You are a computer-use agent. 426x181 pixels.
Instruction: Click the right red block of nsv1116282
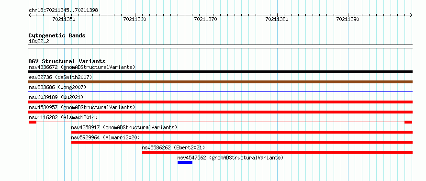coord(408,122)
